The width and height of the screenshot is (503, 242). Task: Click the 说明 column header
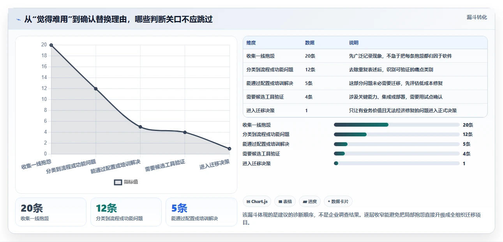[354, 43]
